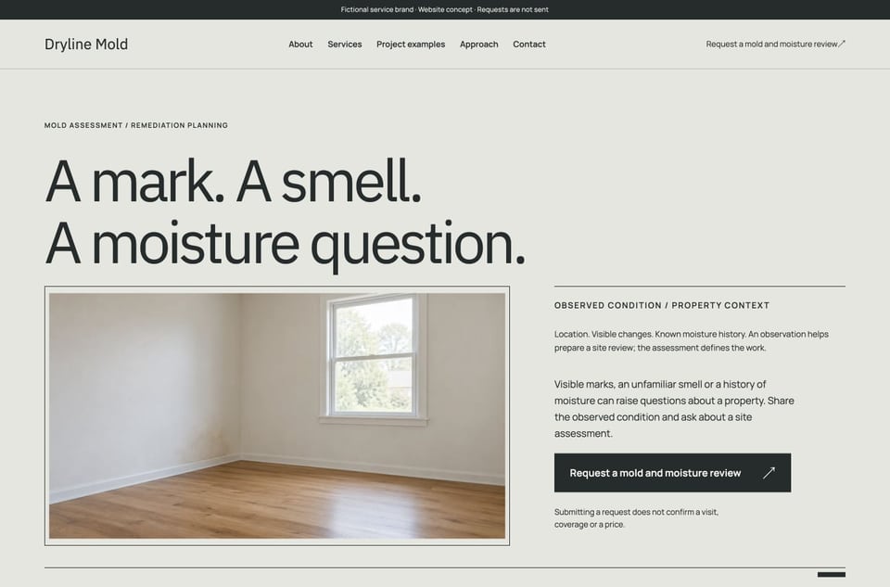Click the arrow icon in the header request link
Screen dimensions: 890x587
[x=842, y=44]
